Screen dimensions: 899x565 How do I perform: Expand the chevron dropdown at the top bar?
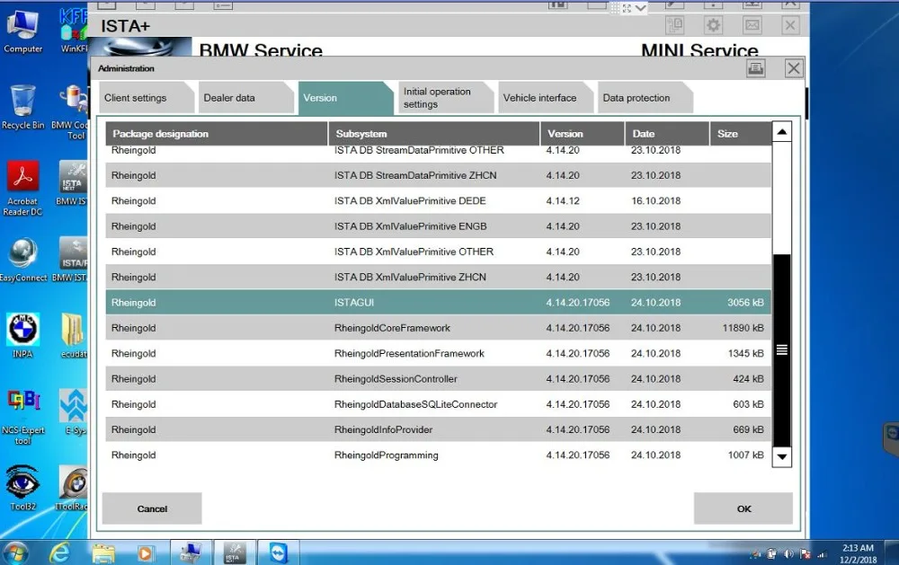point(640,8)
